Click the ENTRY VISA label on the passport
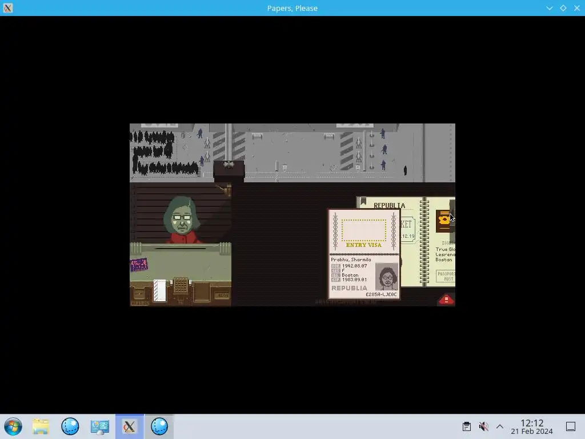 click(364, 245)
